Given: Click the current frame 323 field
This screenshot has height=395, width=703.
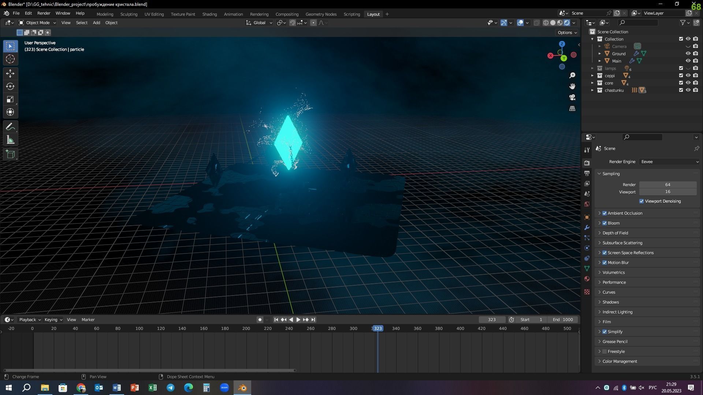Looking at the screenshot, I should (x=492, y=320).
